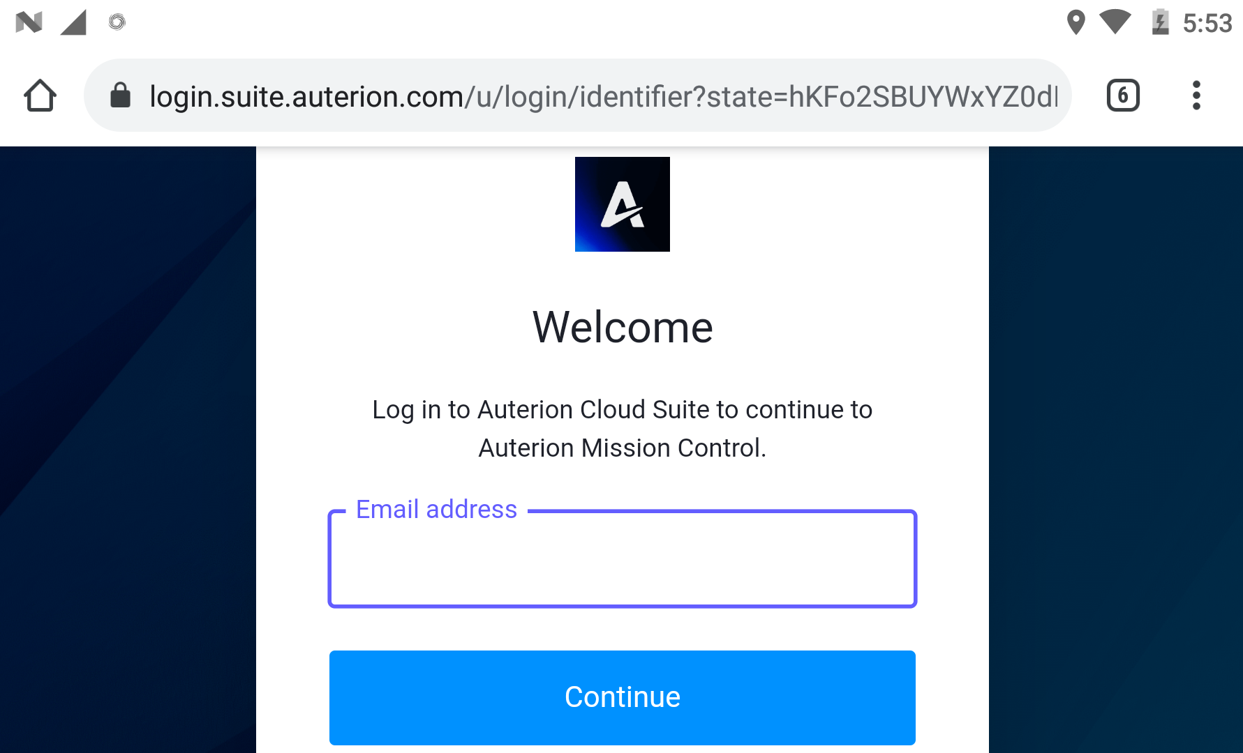Tap the 5:53 clock in status bar
1243x753 pixels.
click(x=1207, y=24)
